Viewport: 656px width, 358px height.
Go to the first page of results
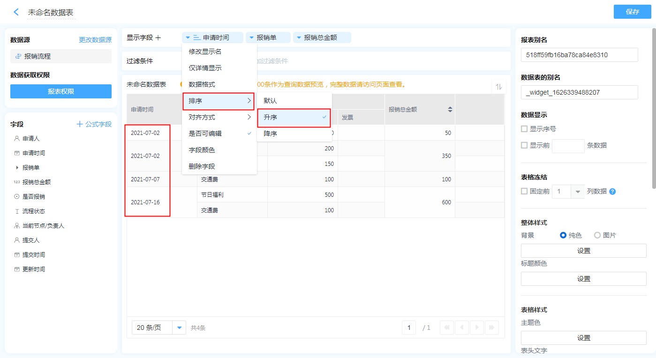pos(447,328)
